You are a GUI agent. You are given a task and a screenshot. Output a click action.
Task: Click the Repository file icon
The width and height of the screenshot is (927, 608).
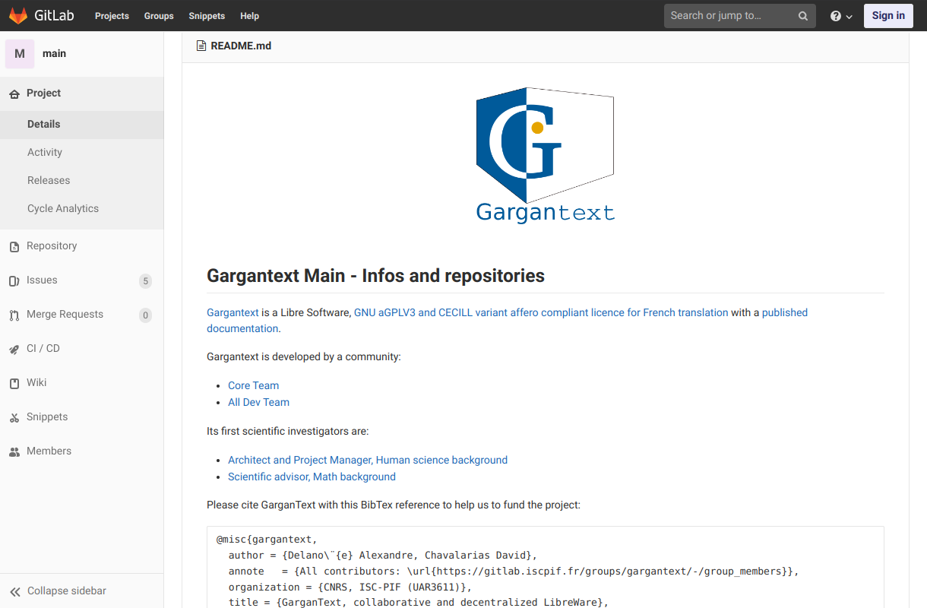click(x=14, y=246)
